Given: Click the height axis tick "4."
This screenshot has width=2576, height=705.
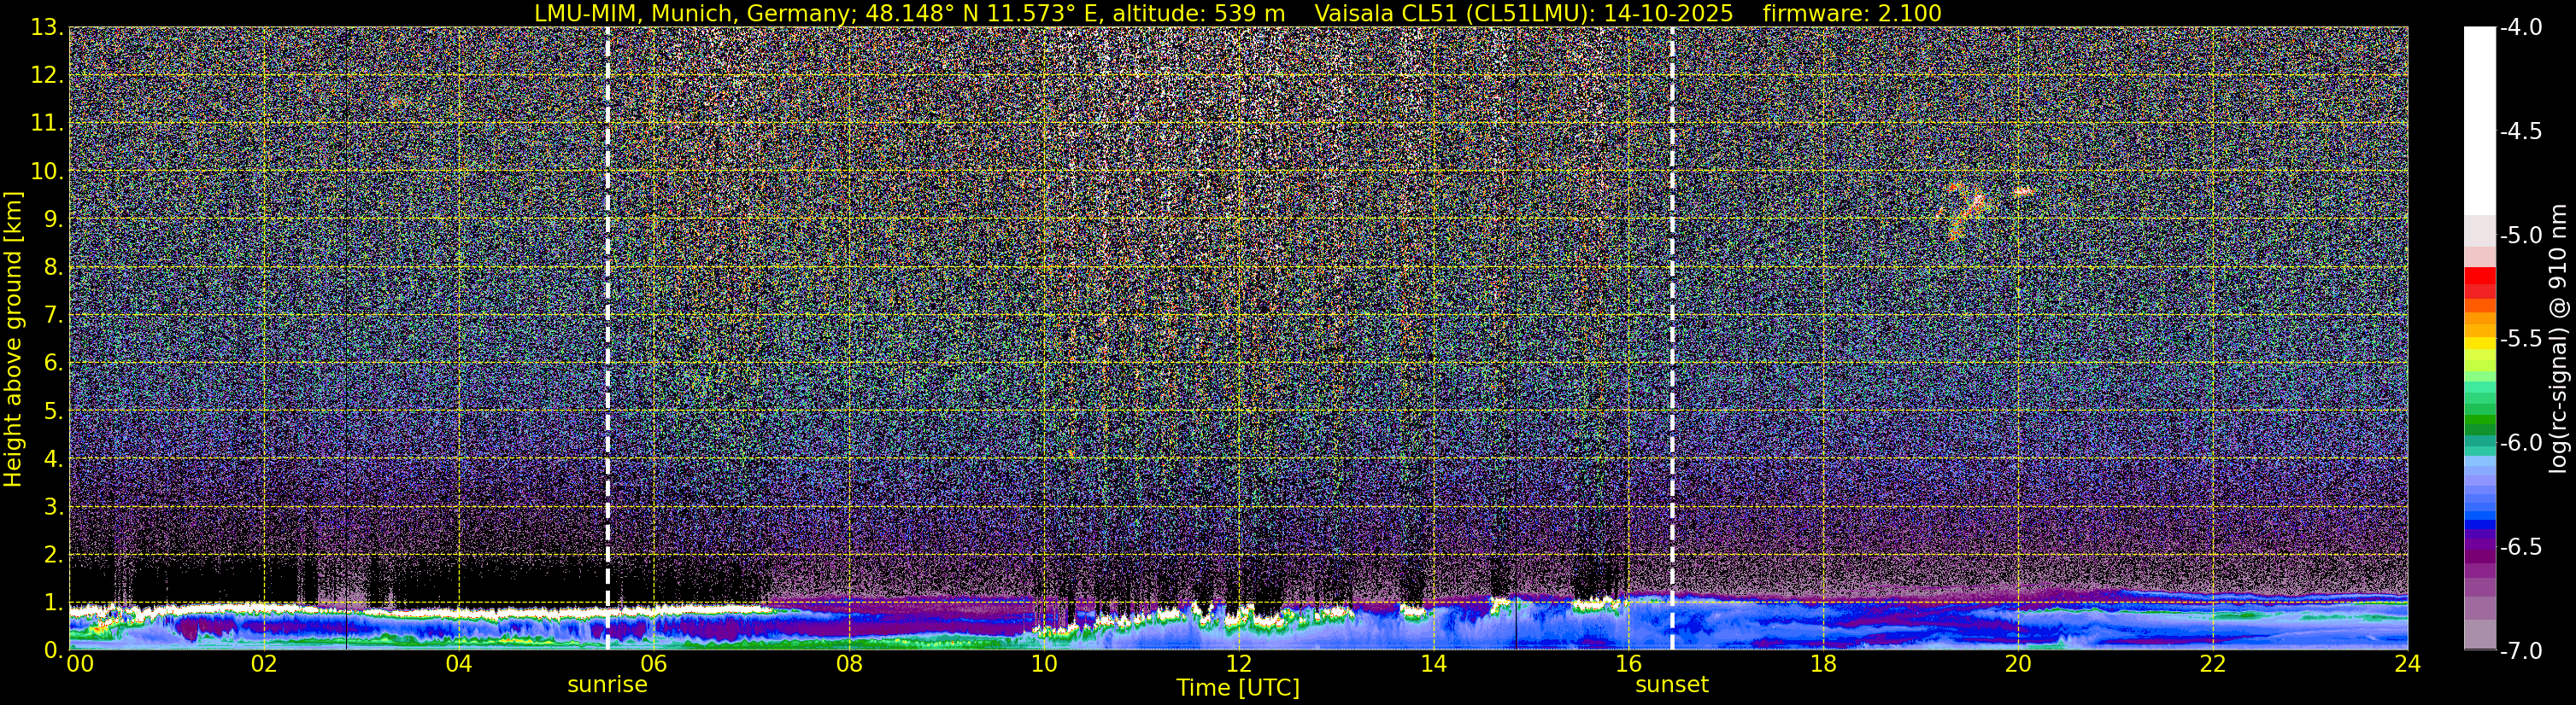Looking at the screenshot, I should [53, 457].
